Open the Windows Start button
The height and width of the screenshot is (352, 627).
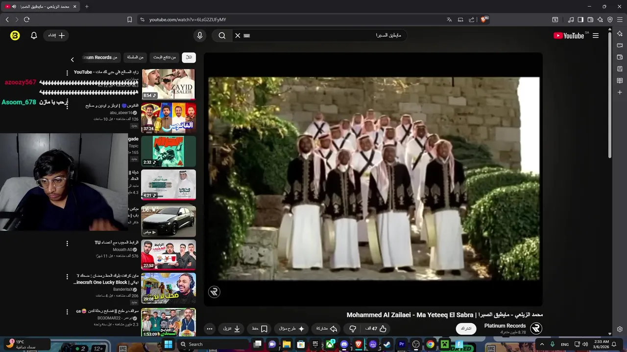(x=168, y=344)
